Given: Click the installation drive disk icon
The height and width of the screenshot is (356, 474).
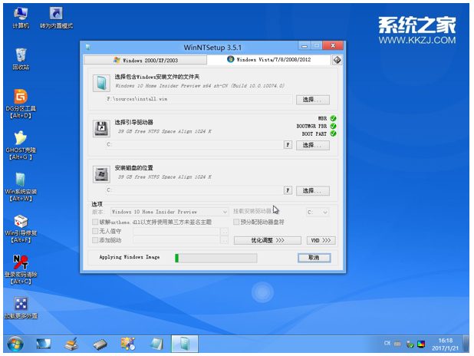Looking at the screenshot, I should (x=101, y=174).
